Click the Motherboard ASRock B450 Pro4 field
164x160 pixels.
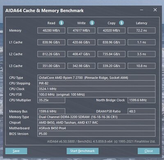pyautogui.click(x=96, y=128)
